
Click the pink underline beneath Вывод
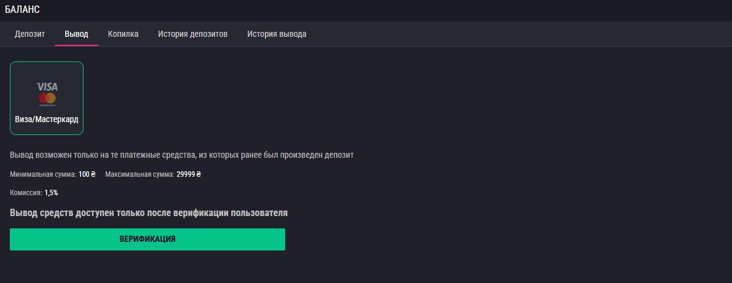pyautogui.click(x=76, y=45)
